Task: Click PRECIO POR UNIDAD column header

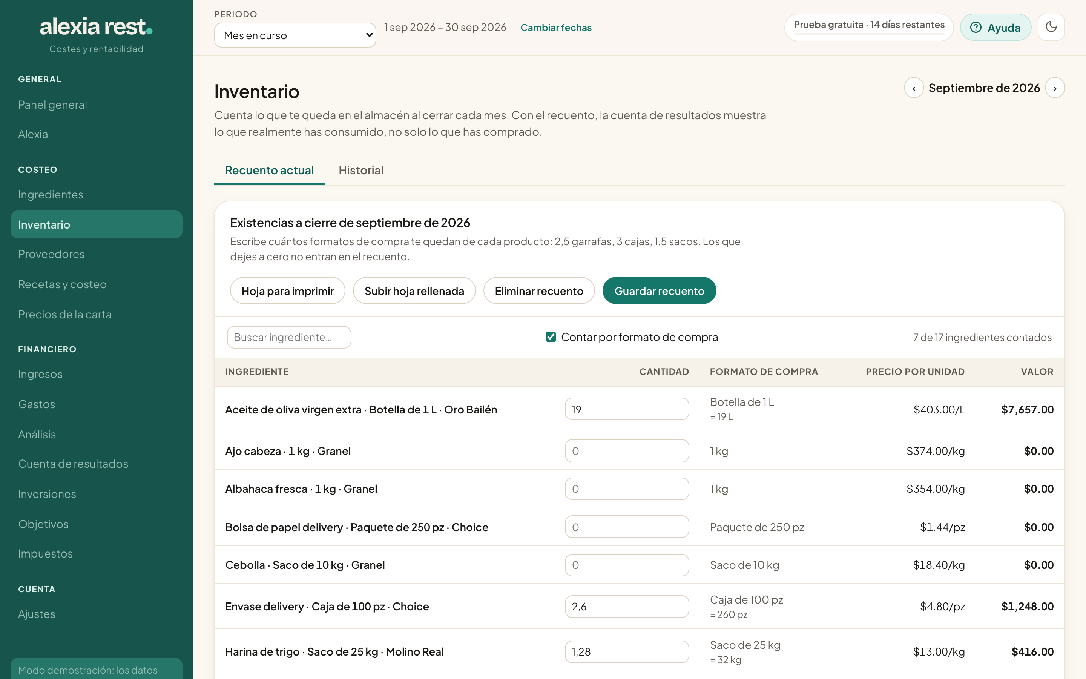Action: (x=915, y=372)
